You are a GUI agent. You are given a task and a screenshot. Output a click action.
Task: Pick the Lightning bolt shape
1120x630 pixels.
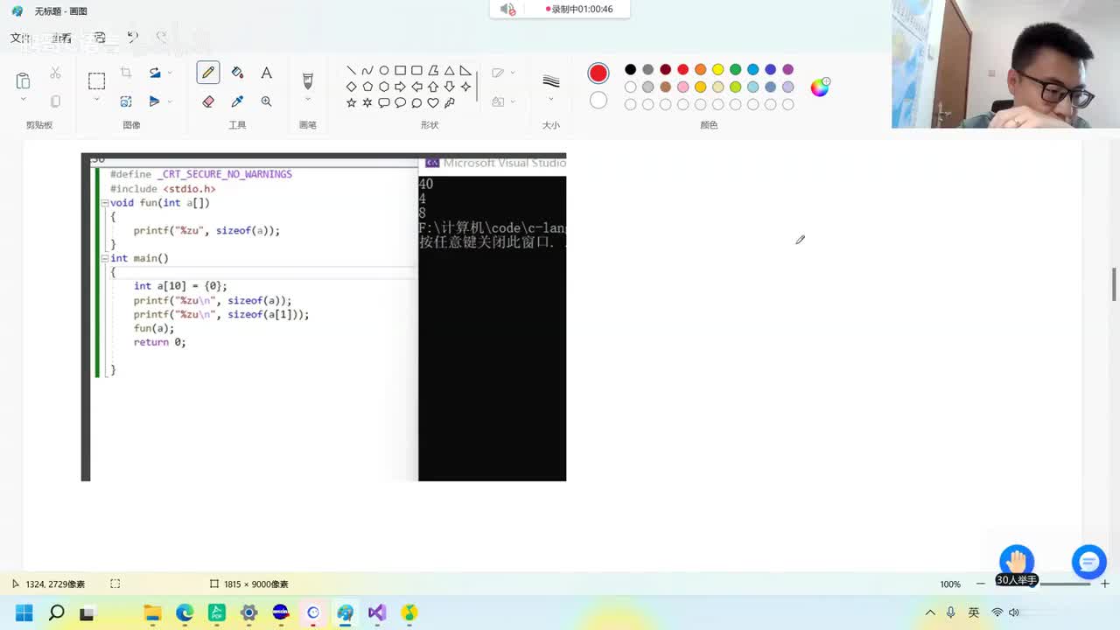pos(449,102)
